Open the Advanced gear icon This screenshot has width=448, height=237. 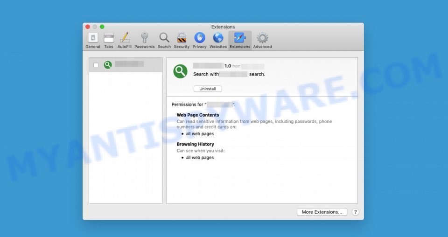coord(262,38)
